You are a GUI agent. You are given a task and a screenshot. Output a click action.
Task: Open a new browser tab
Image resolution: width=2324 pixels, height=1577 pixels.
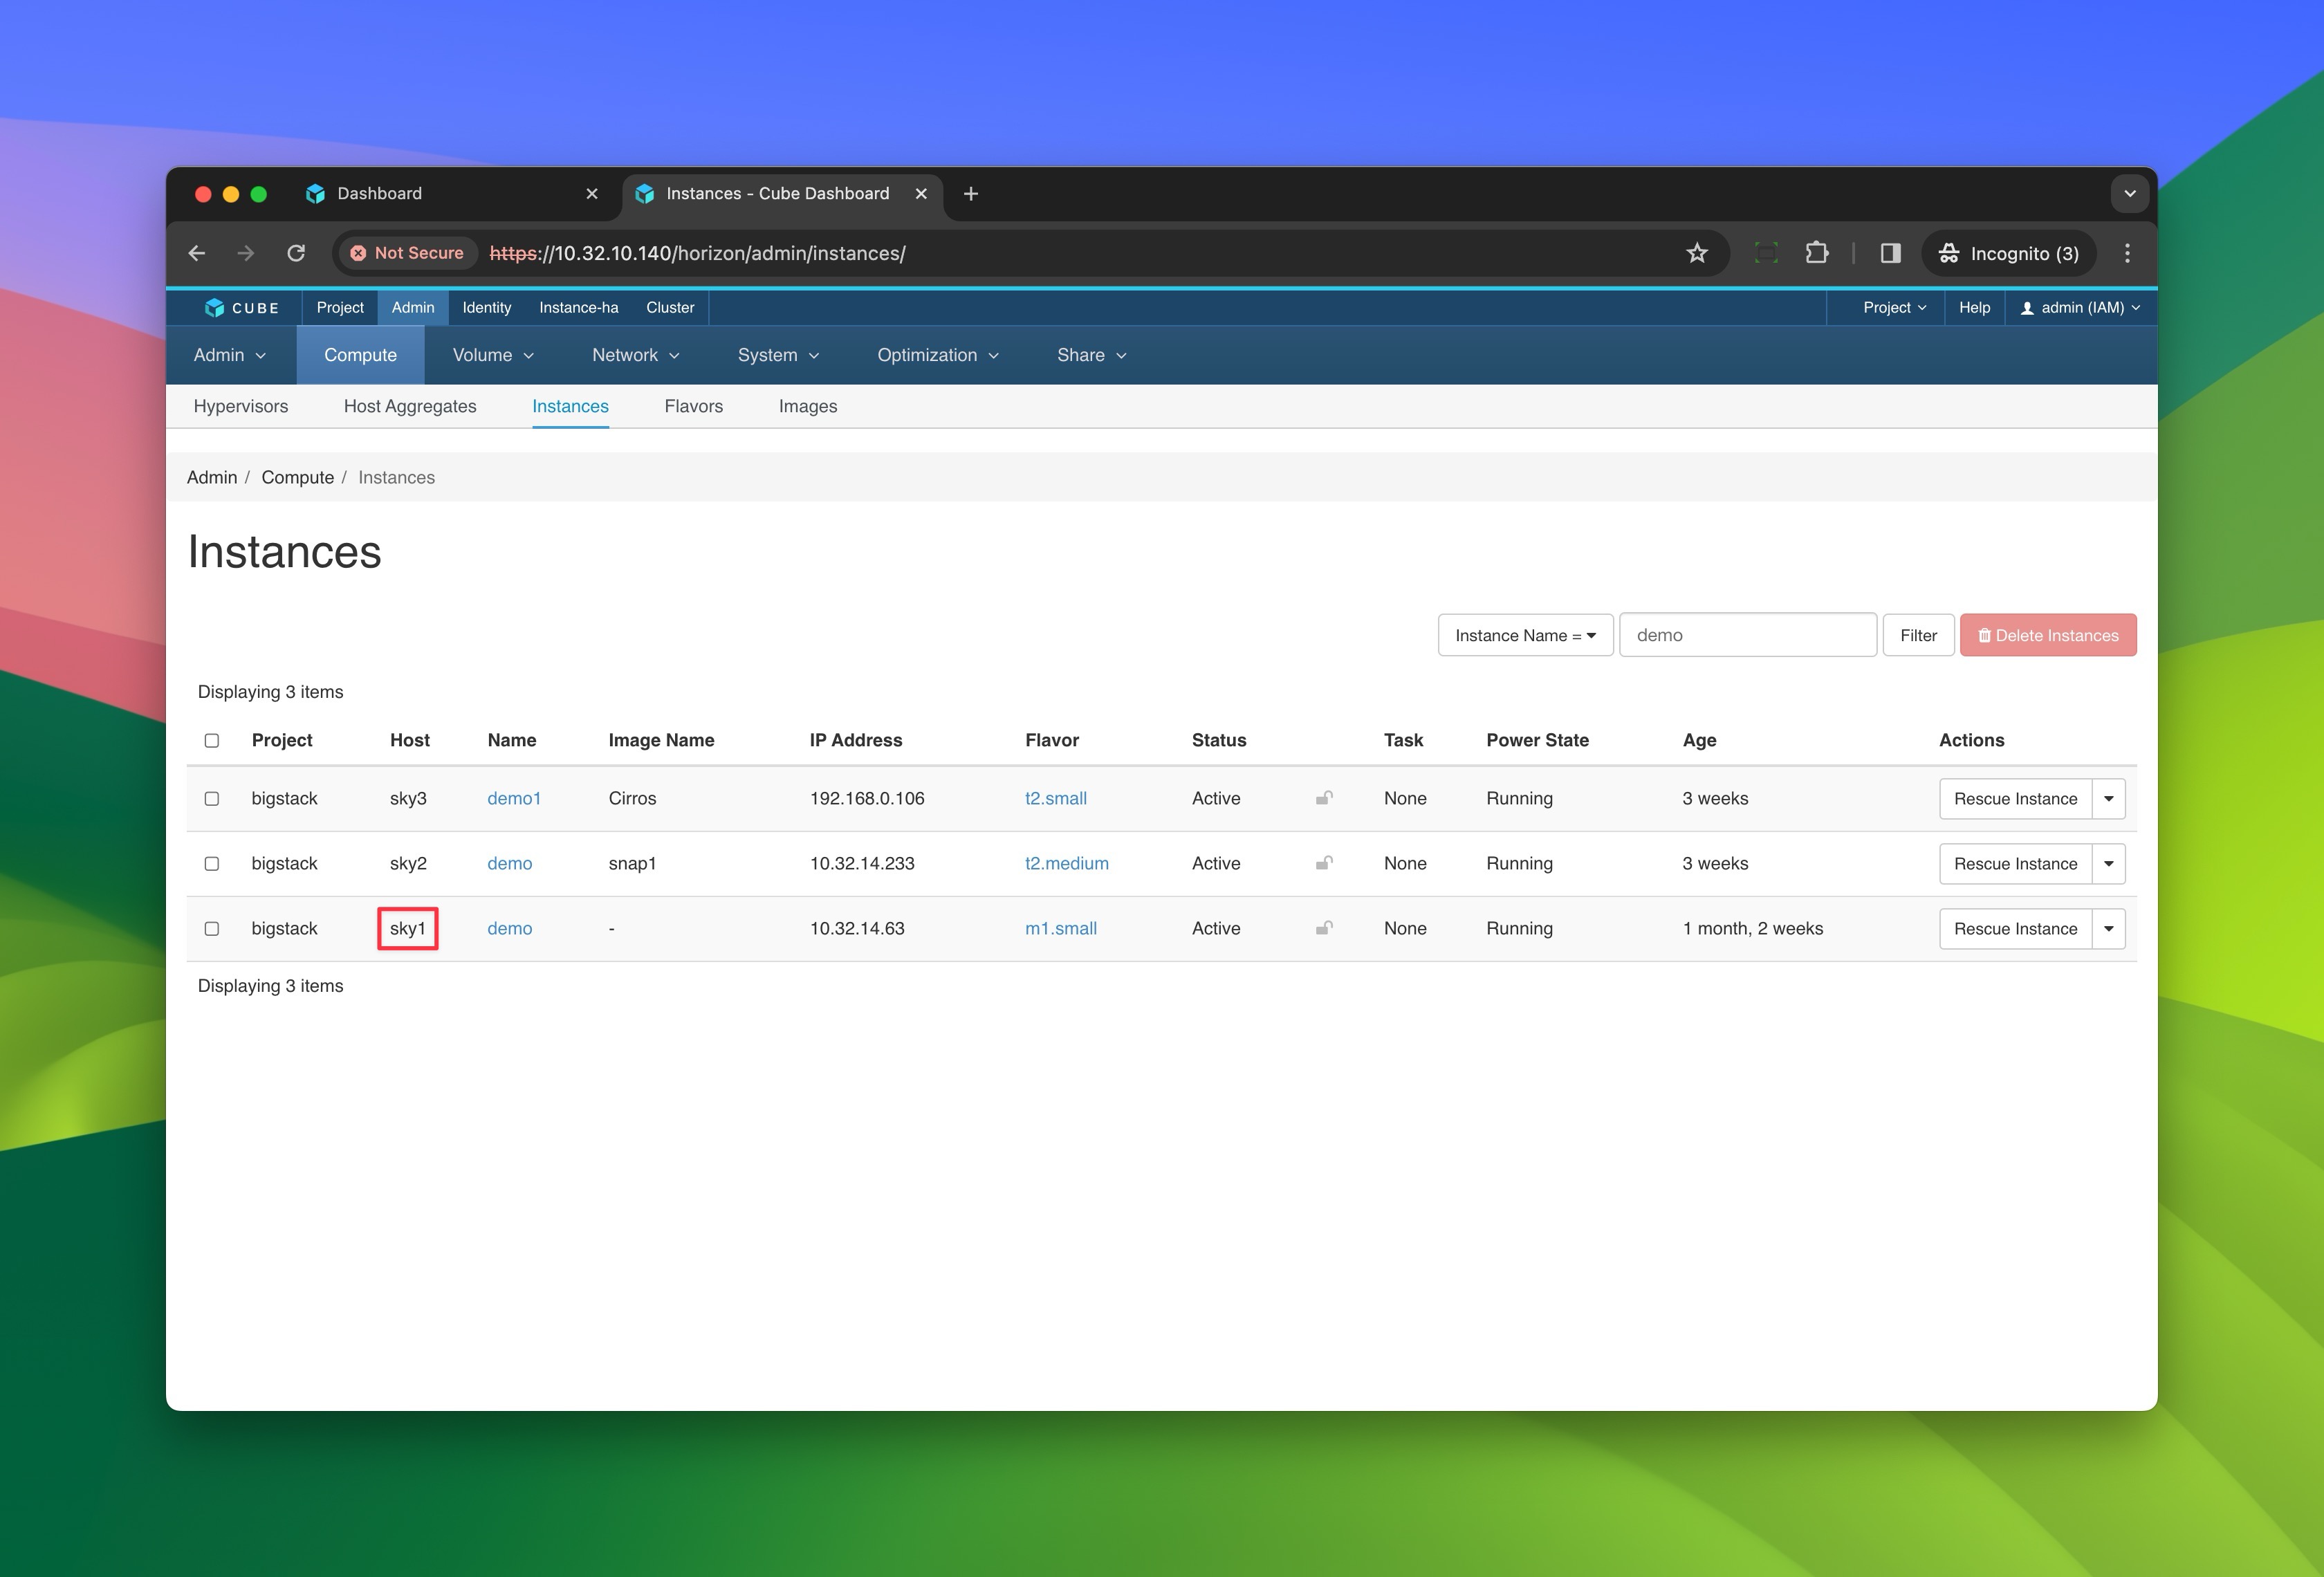click(970, 194)
